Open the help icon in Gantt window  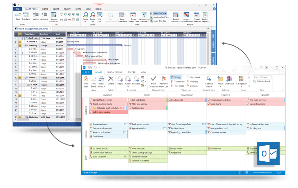pos(214,9)
